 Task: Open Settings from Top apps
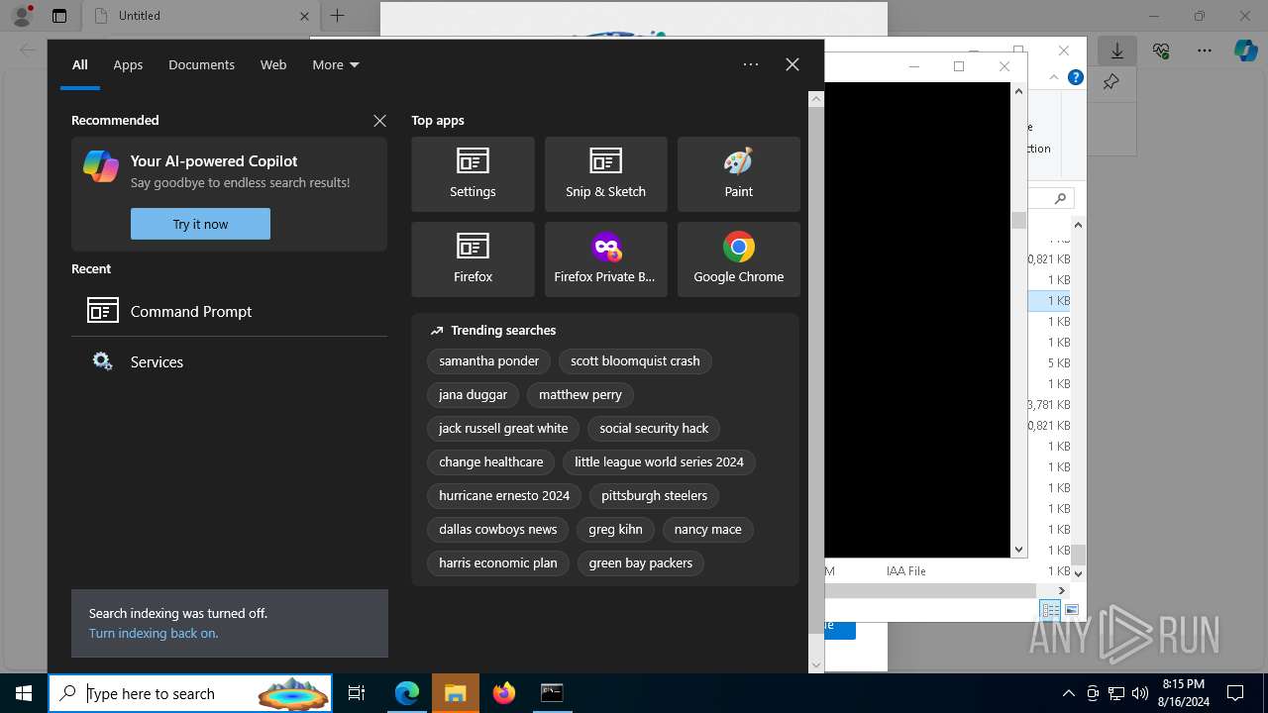click(473, 174)
